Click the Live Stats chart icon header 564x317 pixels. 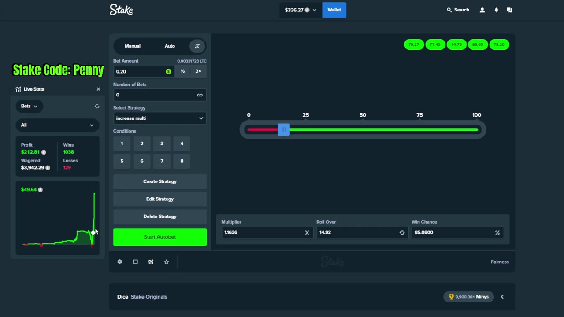click(18, 89)
